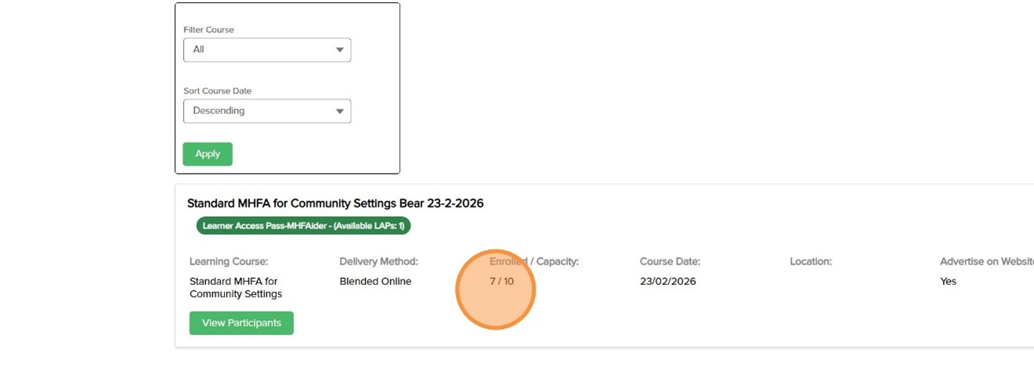Click the 7 / 10 enrolled count
This screenshot has width=1034, height=371.
[x=501, y=282]
